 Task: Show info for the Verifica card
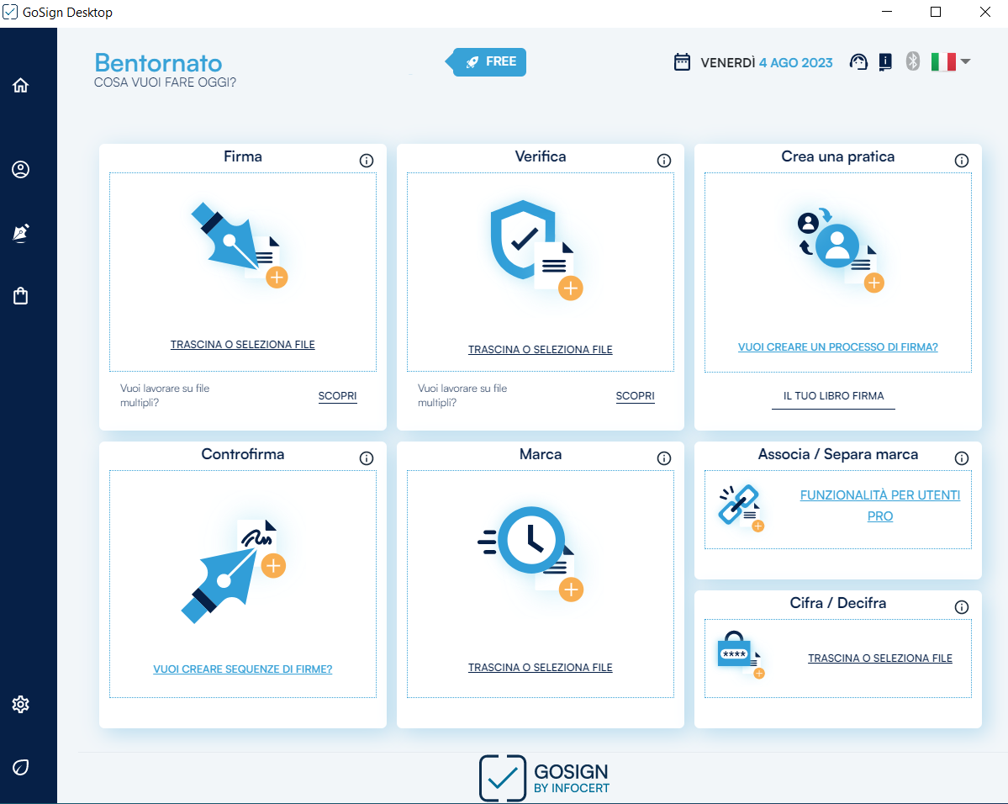(664, 161)
